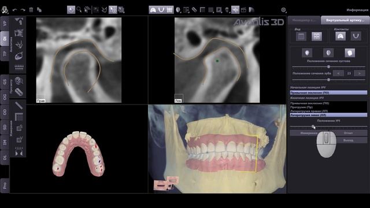Click the top icon in Analytics group
This screenshot has height=208, width=370.
[x=19, y=21]
